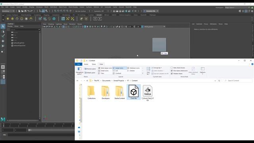
Task: Click the blue framed render shelf icon
Action: (x=63, y=19)
